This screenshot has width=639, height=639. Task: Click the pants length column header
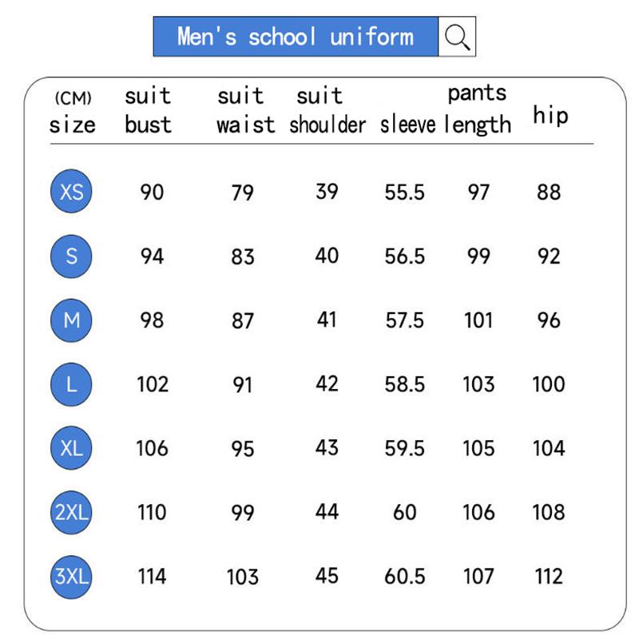point(477,109)
